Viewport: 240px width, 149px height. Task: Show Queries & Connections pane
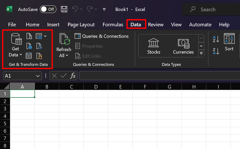pyautogui.click(x=102, y=36)
